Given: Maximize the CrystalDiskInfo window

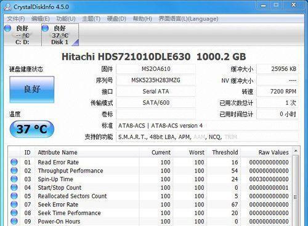Looking at the screenshot, I should pos(276,6).
